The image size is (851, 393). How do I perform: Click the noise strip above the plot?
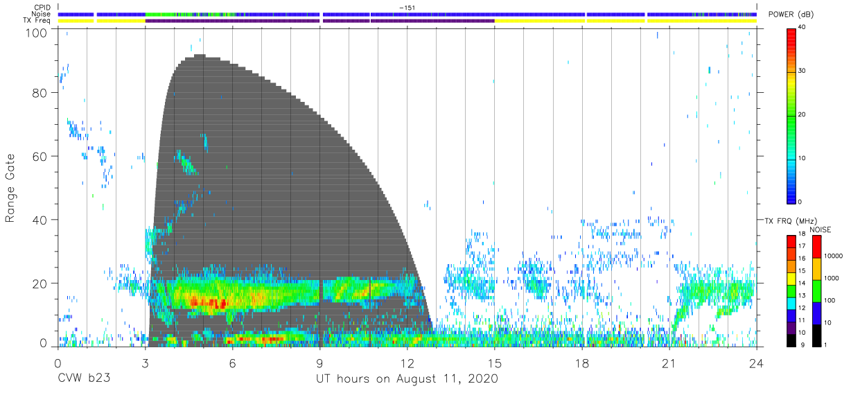pos(407,14)
